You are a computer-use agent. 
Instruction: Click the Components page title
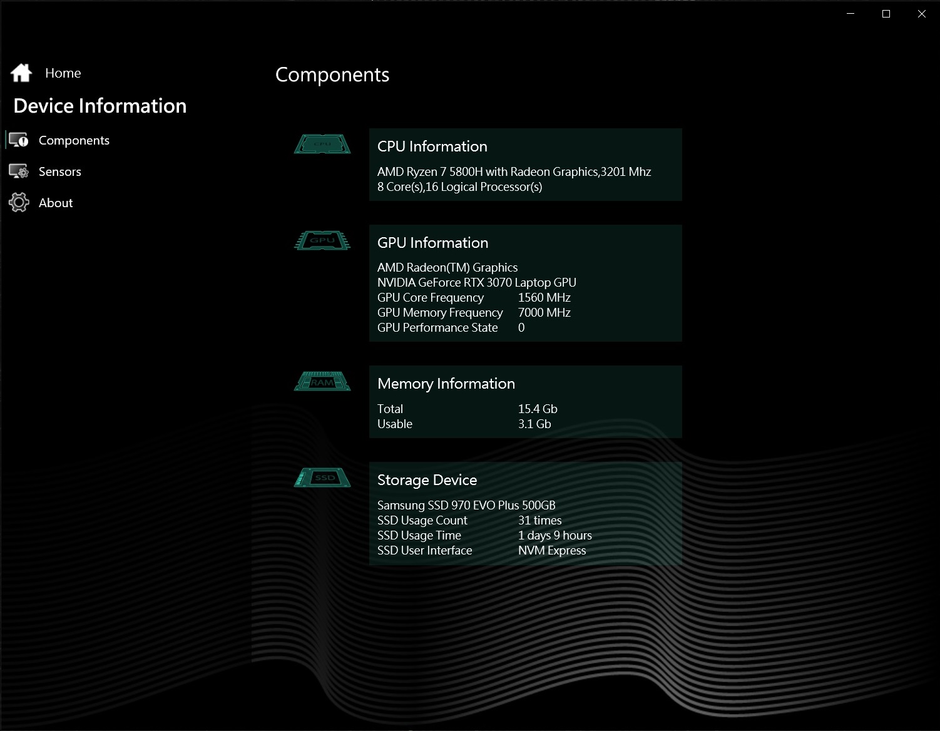tap(332, 74)
